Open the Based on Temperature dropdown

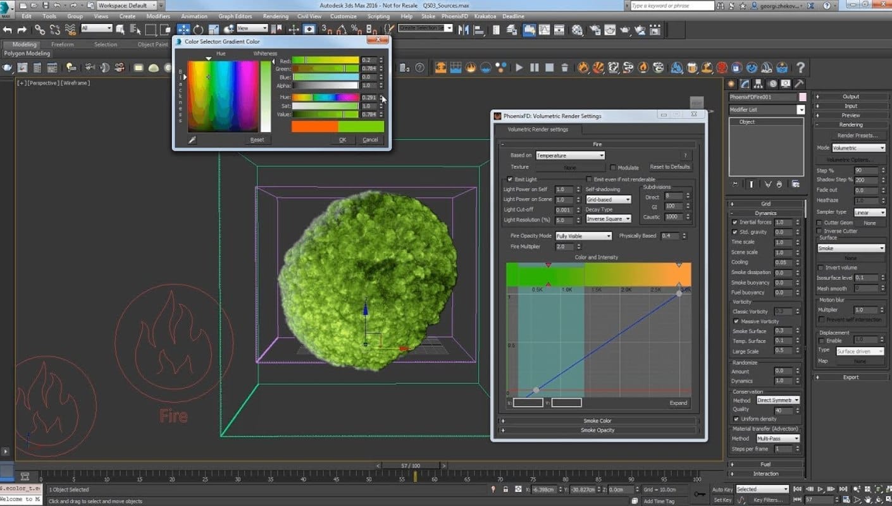tap(570, 156)
